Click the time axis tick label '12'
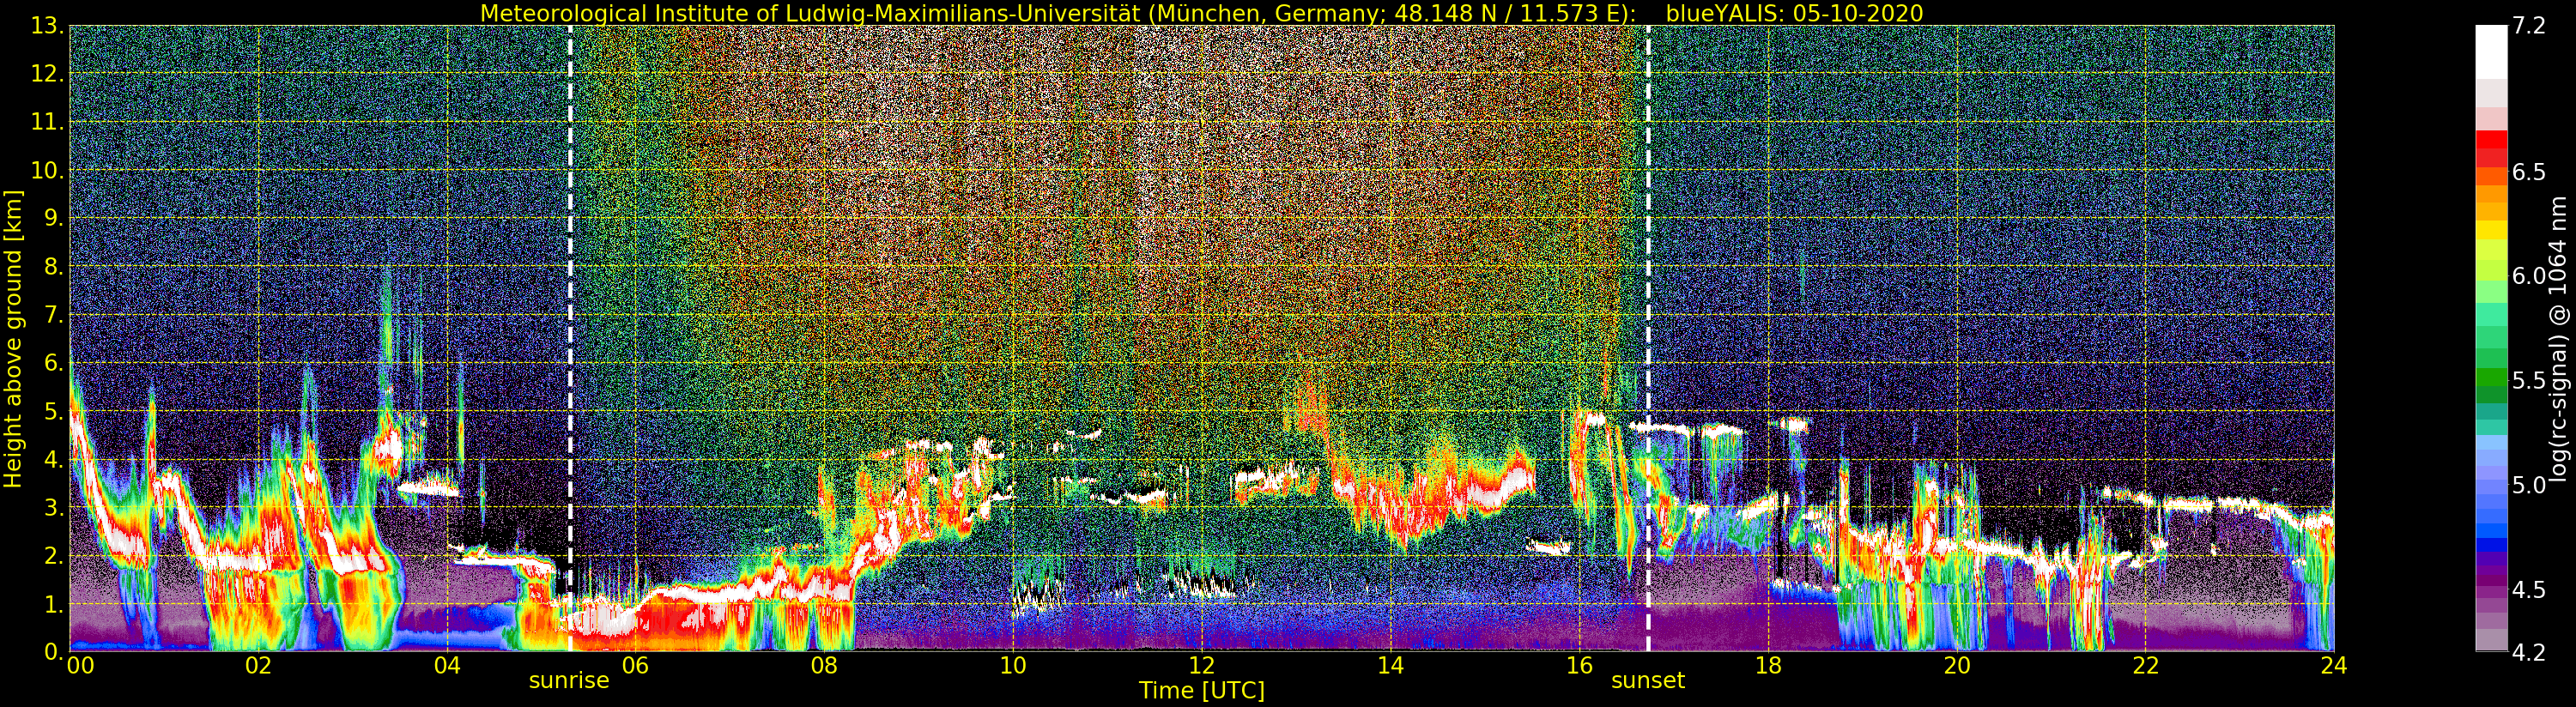This screenshot has height=707, width=2576. (x=1202, y=666)
